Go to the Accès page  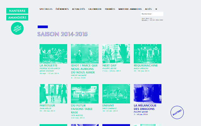click(148, 9)
